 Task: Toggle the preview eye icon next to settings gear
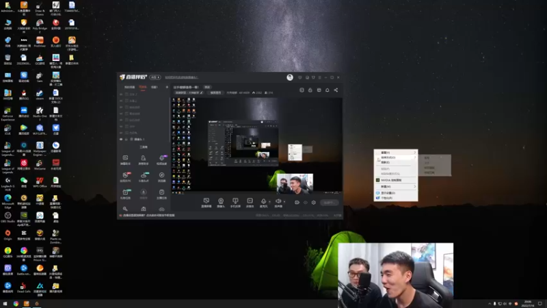click(305, 203)
